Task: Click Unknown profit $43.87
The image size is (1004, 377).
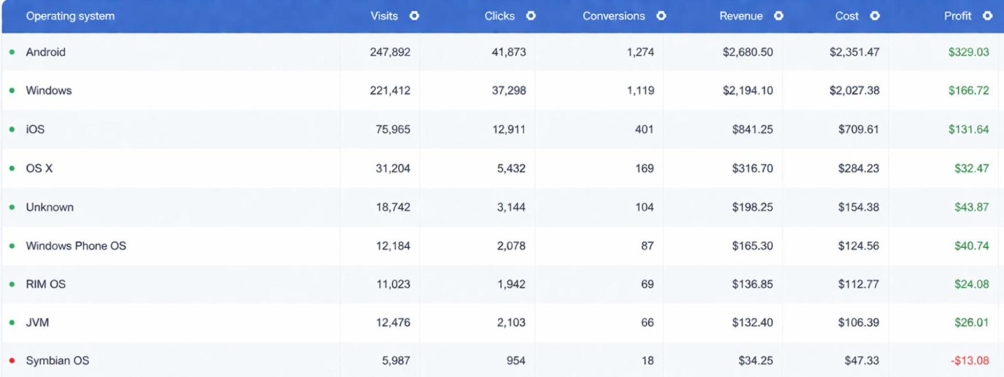Action: point(972,207)
